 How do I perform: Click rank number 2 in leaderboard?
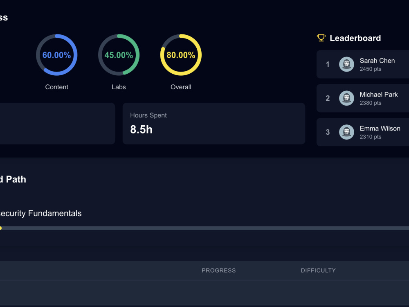[328, 98]
